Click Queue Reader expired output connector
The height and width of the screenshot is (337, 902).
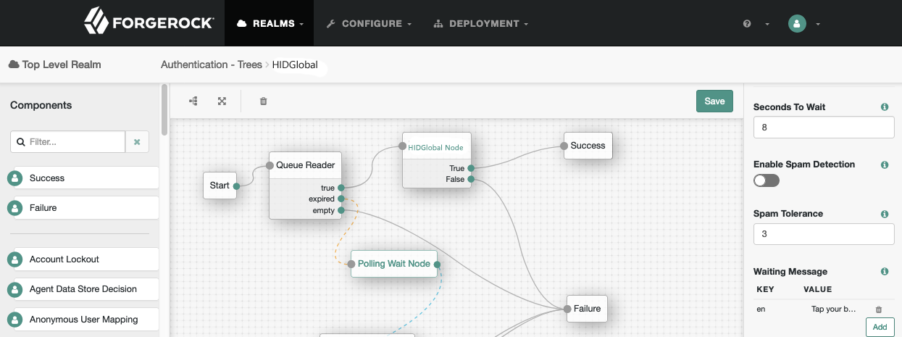341,199
